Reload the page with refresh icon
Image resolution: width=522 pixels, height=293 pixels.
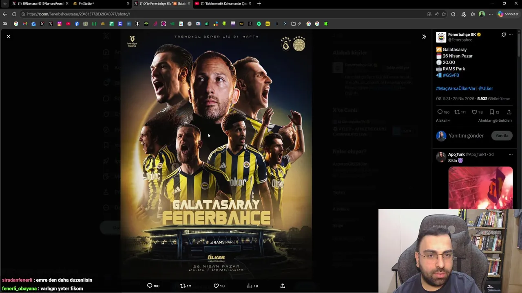click(x=14, y=14)
